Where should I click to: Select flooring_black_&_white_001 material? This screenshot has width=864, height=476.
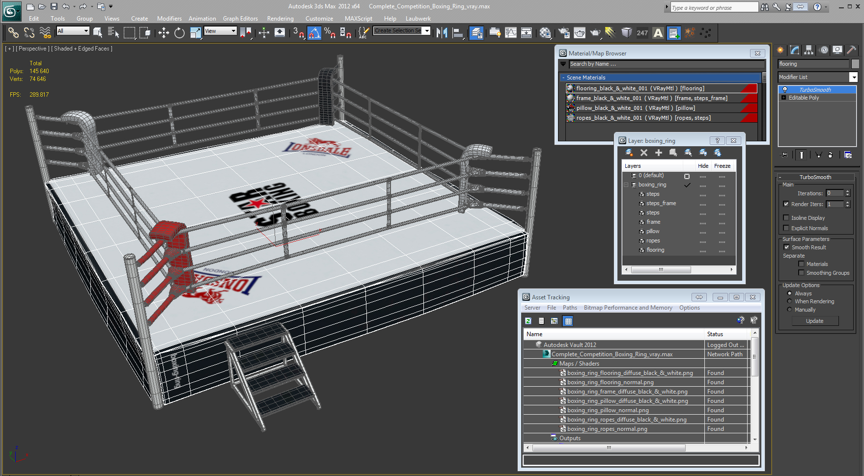click(x=661, y=88)
